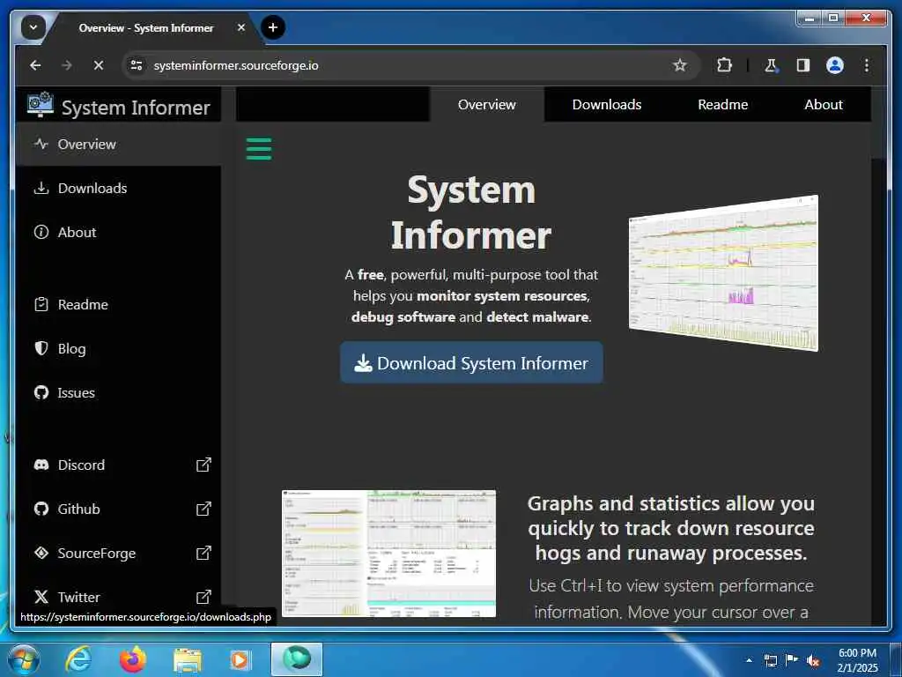Open the browser three-dot menu

tap(867, 65)
